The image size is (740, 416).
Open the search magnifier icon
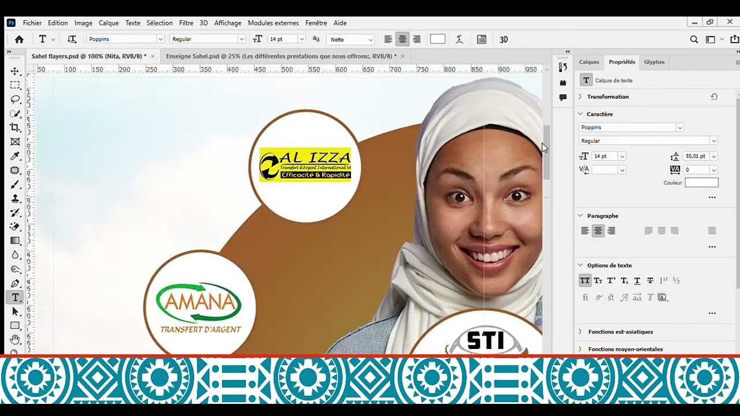[694, 39]
